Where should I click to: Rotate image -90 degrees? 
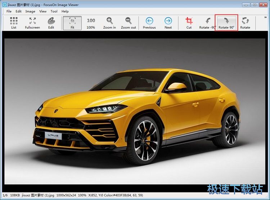click(207, 23)
